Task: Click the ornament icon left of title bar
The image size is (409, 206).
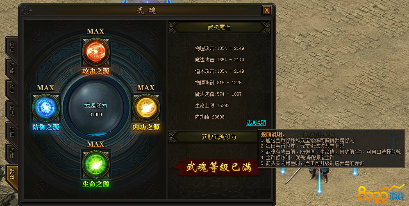Action: coord(27,10)
